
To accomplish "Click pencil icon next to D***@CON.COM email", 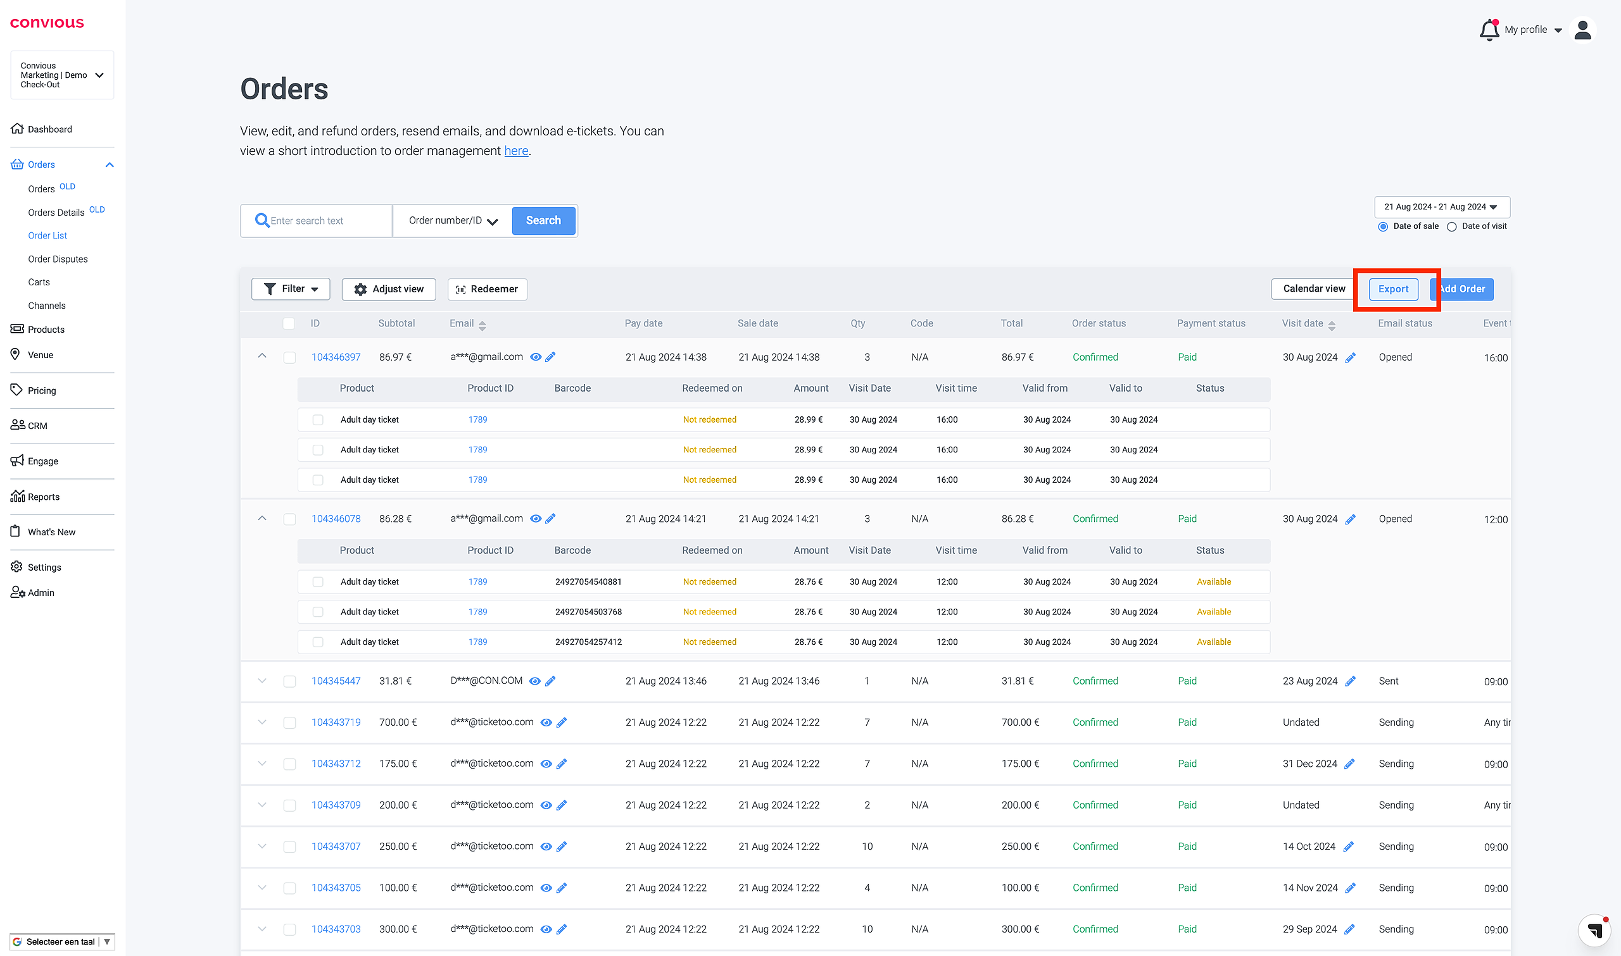I will pos(550,681).
